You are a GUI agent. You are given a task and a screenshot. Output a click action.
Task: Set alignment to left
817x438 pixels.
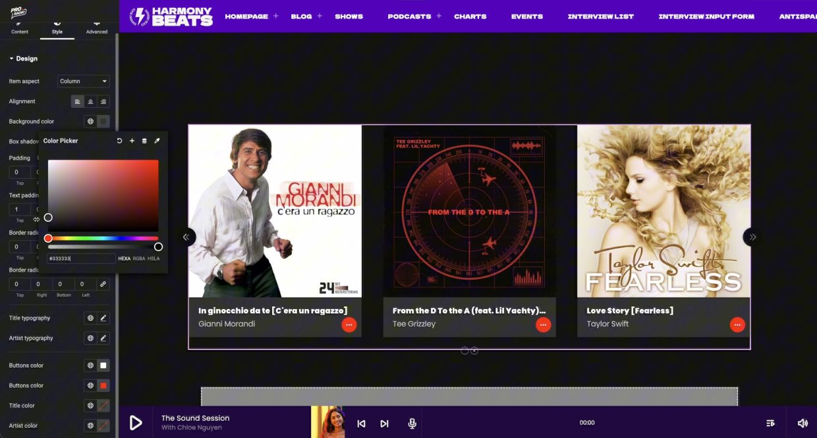[77, 101]
